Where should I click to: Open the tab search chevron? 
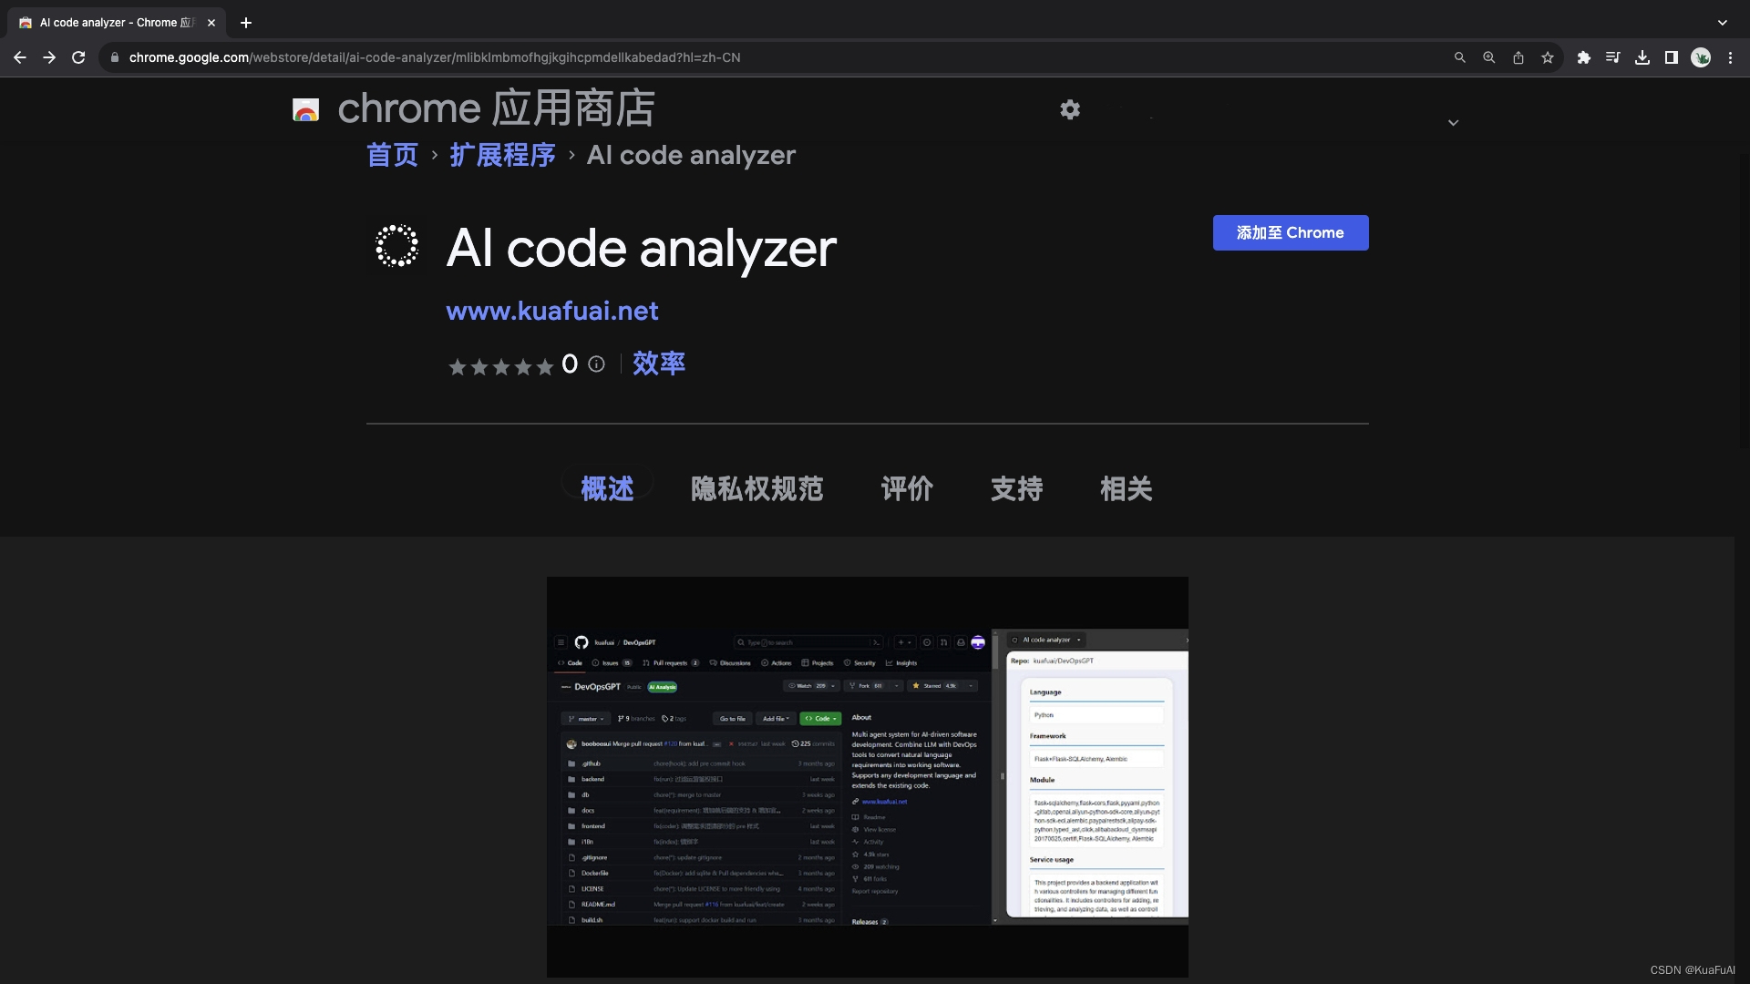tap(1722, 23)
